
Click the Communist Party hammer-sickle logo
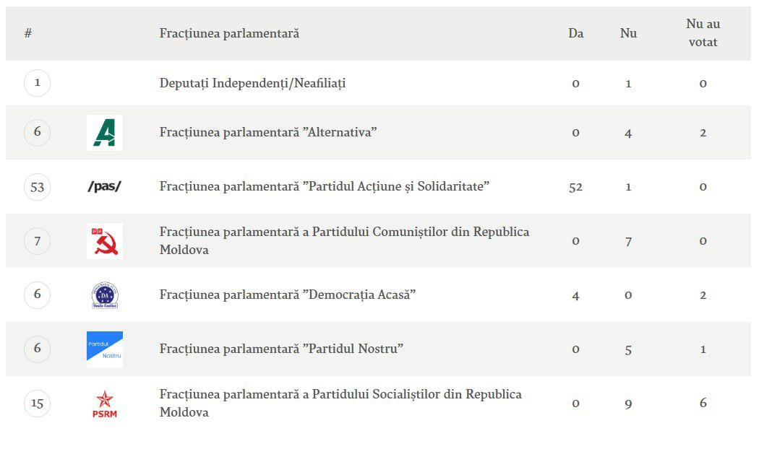(x=104, y=241)
